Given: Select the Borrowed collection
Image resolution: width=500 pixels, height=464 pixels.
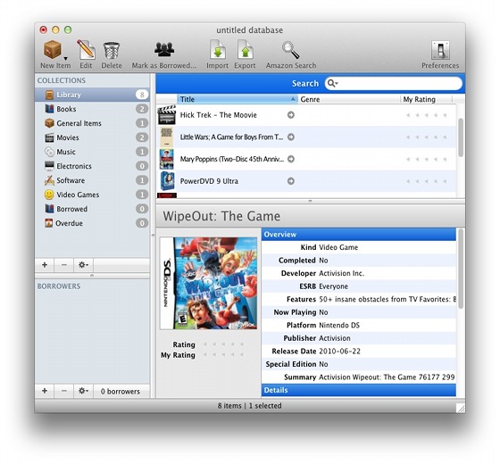Looking at the screenshot, I should [92, 209].
